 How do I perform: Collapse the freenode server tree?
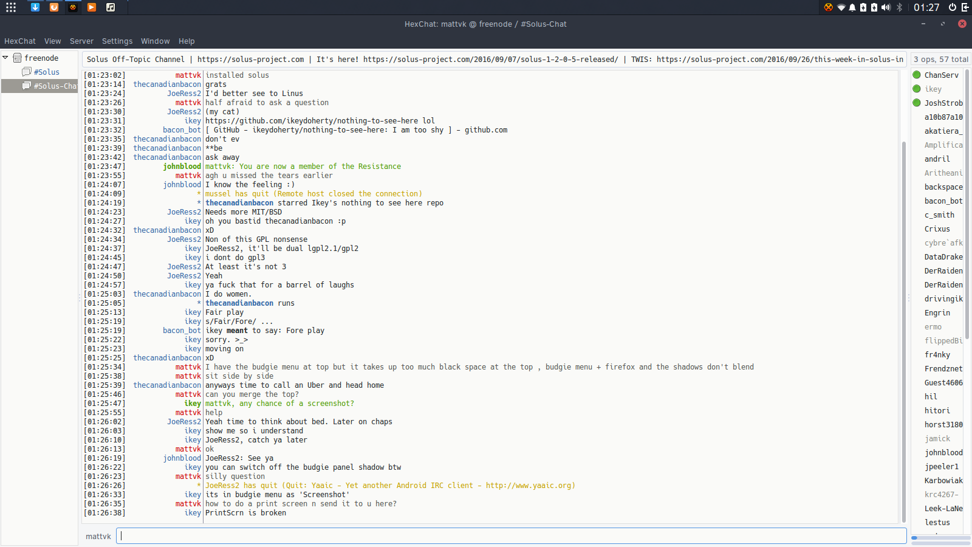(x=5, y=58)
